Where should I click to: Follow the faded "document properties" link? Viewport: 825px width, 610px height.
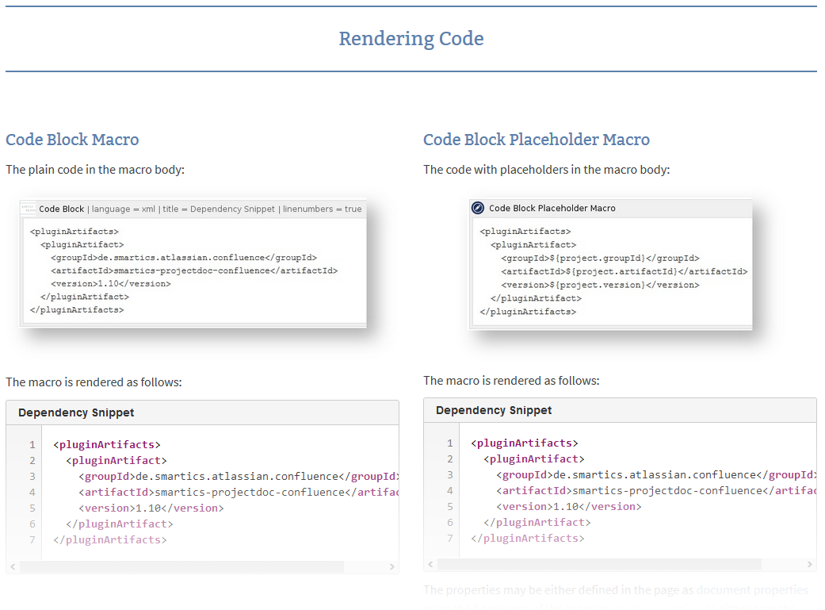752,590
